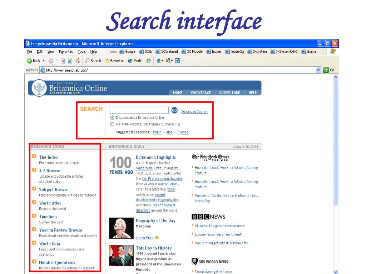Click the Back arrow icon in toolbar

click(29, 61)
